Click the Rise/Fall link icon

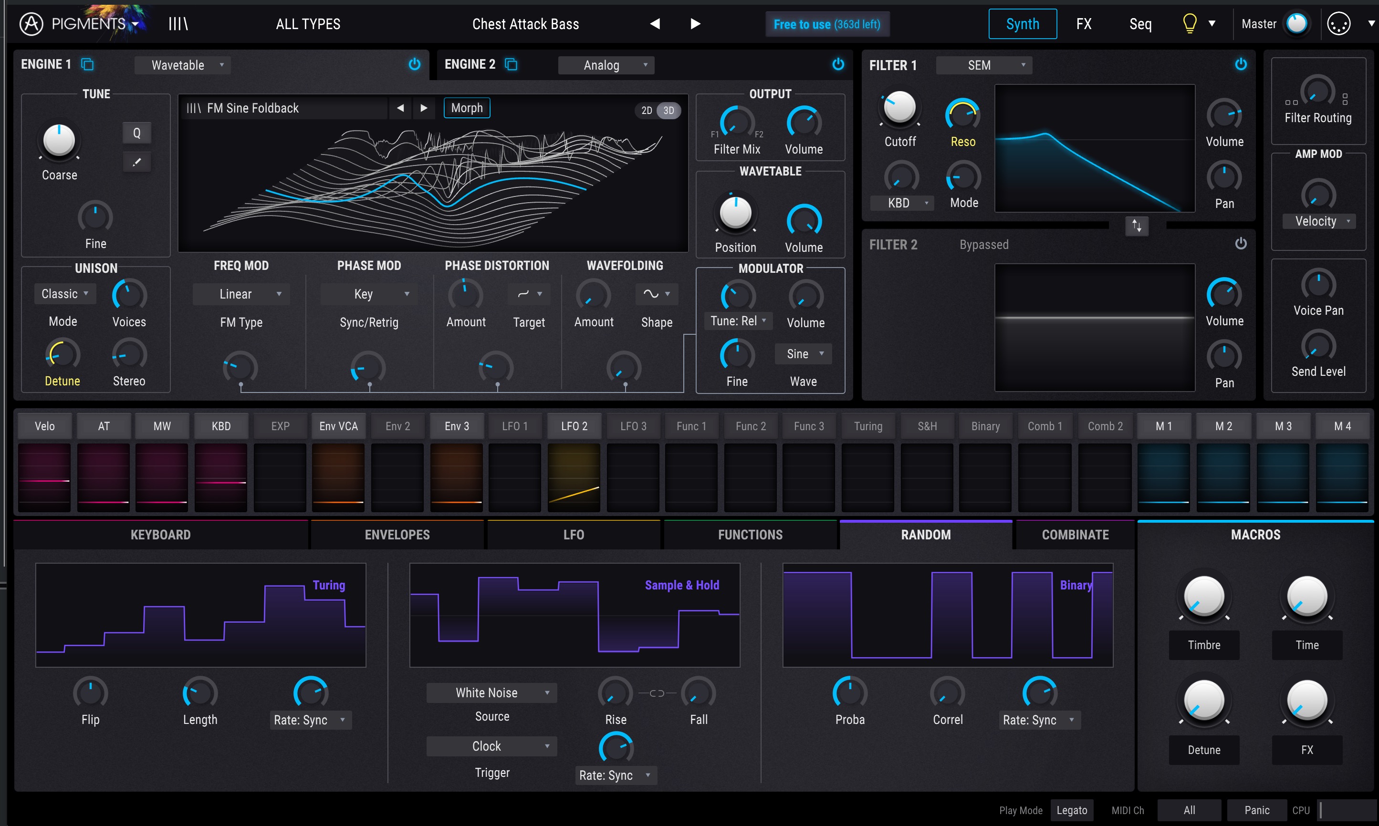click(657, 693)
